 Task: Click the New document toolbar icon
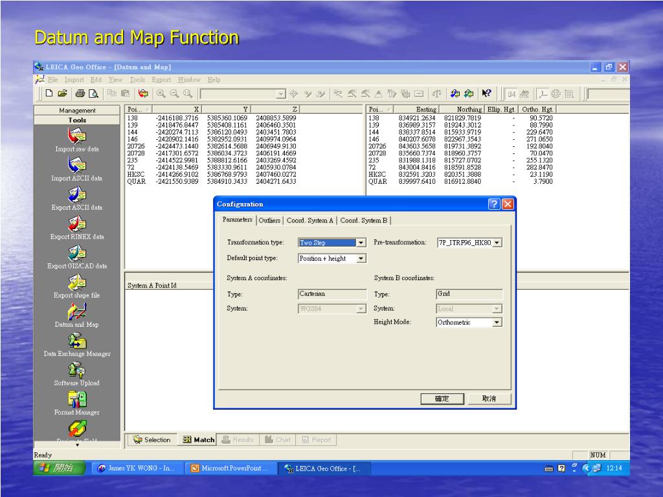(x=49, y=93)
